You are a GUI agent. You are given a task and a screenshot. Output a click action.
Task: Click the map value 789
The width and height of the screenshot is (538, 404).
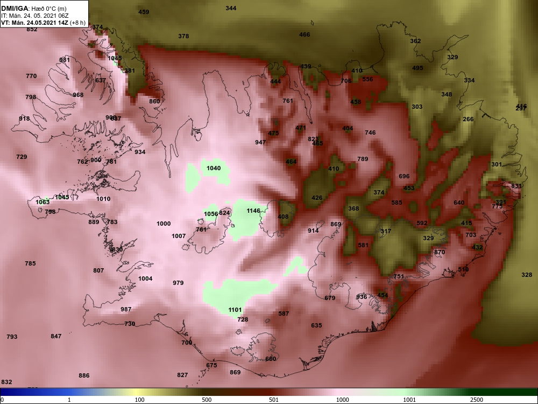pyautogui.click(x=363, y=159)
